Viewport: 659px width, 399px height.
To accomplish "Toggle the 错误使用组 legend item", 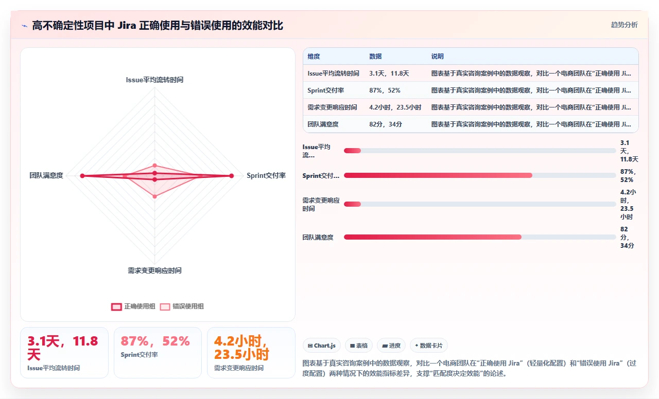I will (x=182, y=306).
